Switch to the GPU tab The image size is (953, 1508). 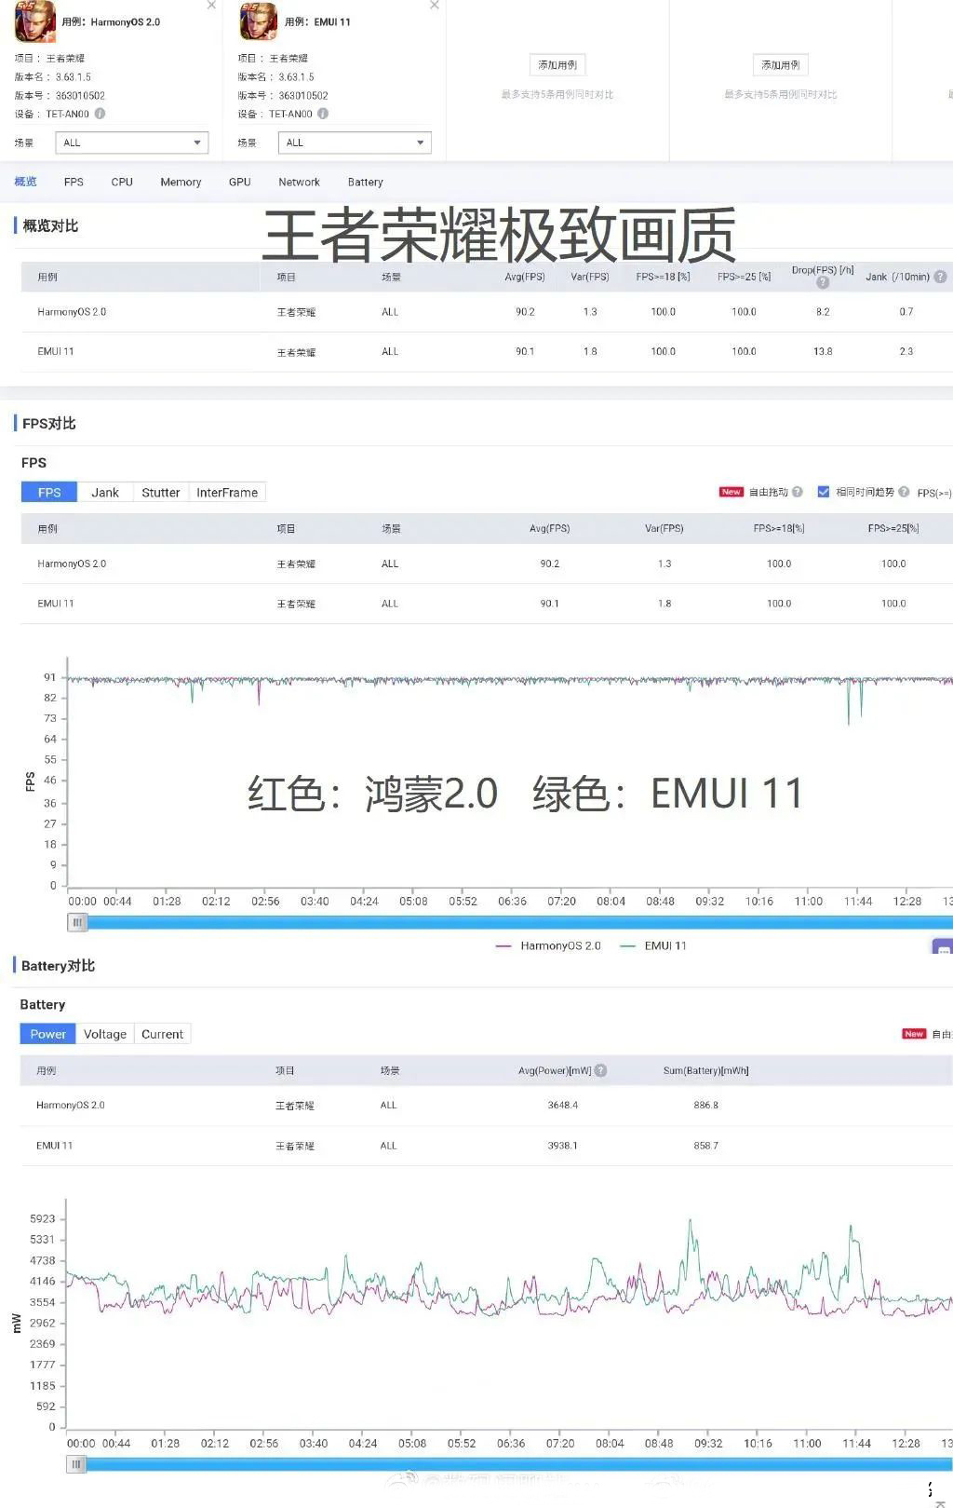coord(240,182)
